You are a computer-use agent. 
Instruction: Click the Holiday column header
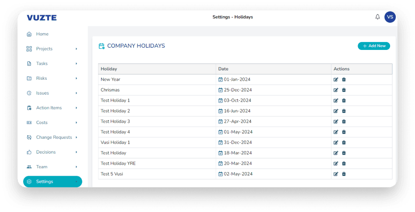109,69
